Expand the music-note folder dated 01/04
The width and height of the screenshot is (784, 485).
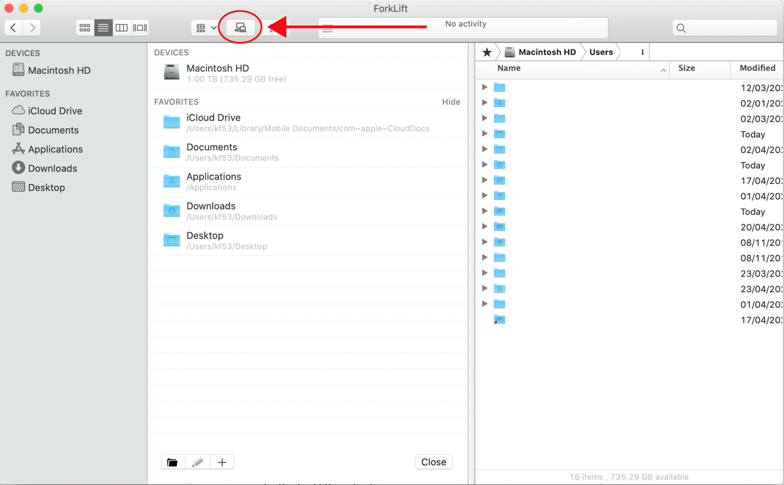(485, 196)
